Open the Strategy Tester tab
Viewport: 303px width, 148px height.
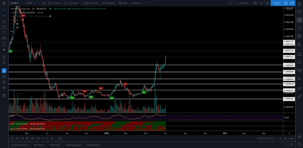point(73,145)
